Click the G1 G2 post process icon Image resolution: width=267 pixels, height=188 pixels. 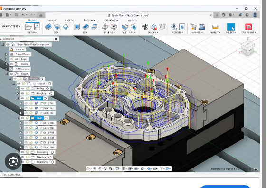click(x=182, y=27)
